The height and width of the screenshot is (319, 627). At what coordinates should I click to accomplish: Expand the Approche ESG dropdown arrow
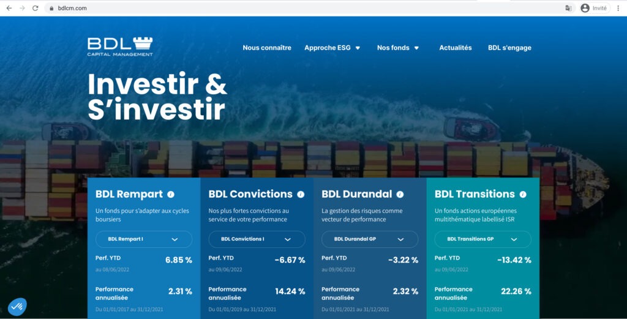coord(358,48)
